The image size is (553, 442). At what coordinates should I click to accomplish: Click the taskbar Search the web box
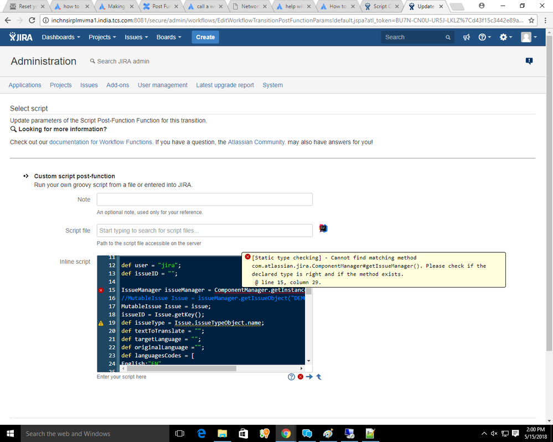[95, 434]
